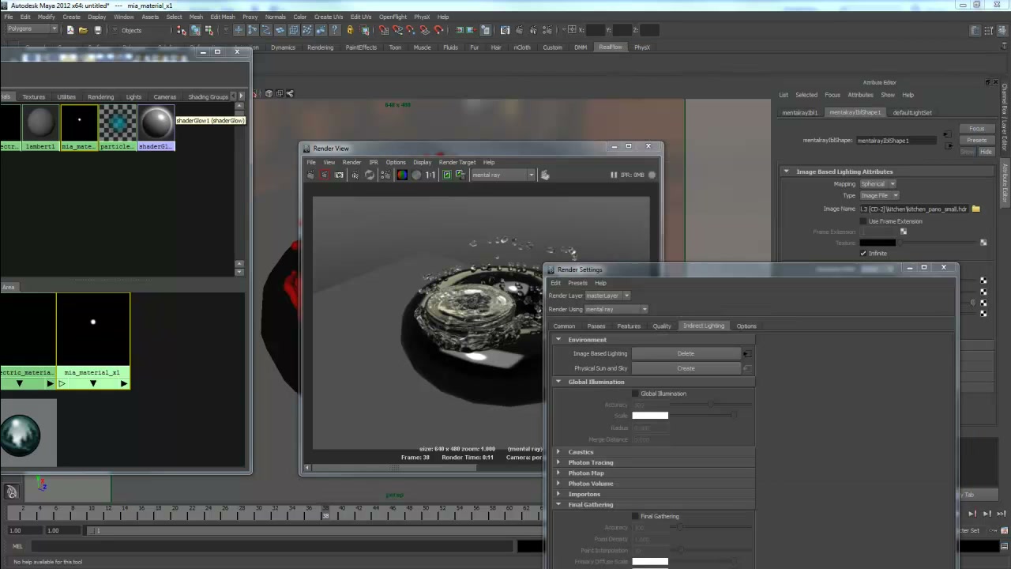Open the Create UVs menu in main menu bar

(329, 17)
